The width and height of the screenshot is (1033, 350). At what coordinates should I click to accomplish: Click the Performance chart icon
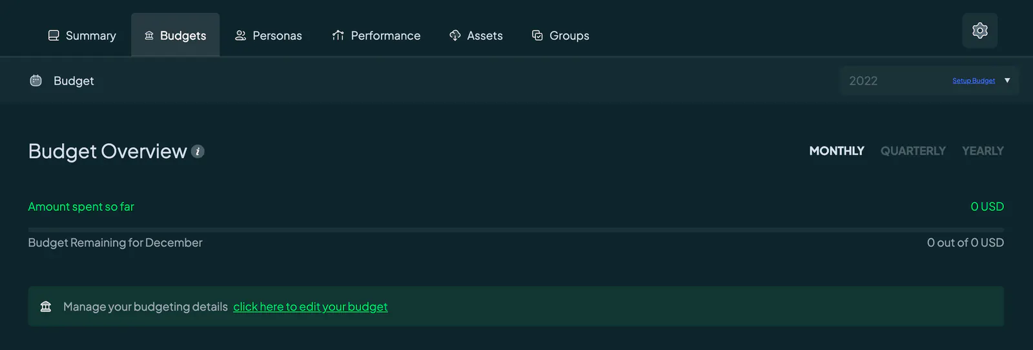pos(338,35)
